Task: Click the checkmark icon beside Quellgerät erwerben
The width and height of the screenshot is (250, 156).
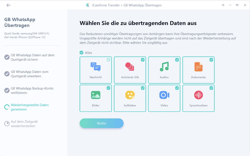Action: pos(7,74)
